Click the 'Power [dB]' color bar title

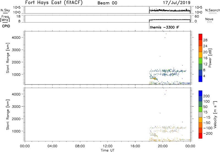(x=210, y=58)
